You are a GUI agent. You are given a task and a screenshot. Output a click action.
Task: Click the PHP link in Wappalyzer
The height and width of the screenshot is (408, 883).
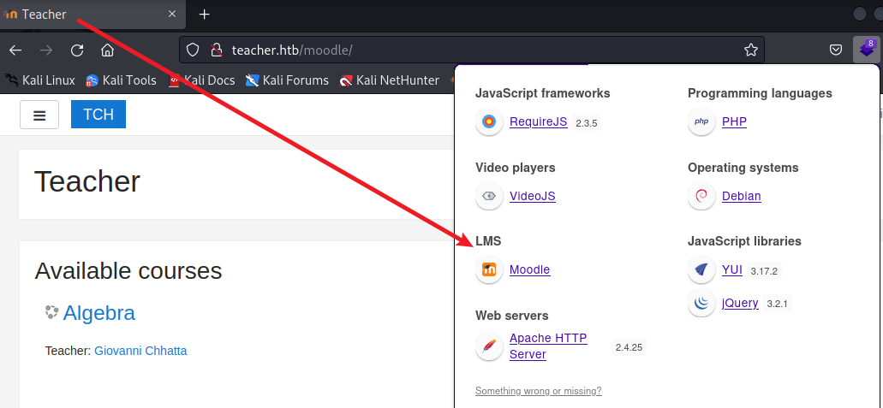[734, 121]
